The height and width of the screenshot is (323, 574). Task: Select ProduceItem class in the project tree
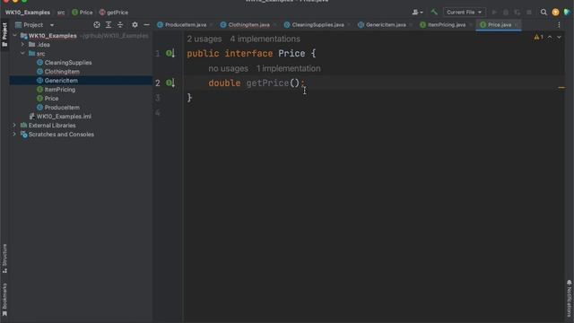coord(62,108)
